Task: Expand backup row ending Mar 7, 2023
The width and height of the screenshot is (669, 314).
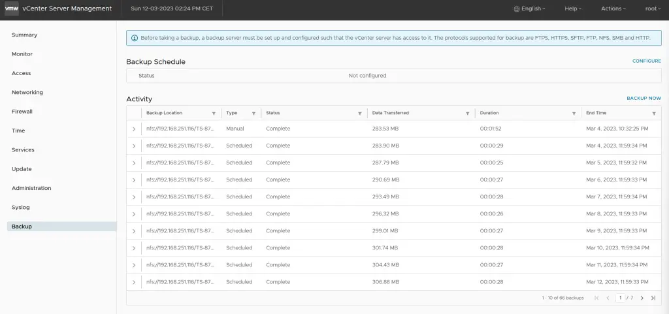Action: [133, 197]
